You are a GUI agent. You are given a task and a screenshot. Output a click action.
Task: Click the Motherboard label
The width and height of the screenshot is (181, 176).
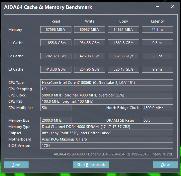[x=20, y=139]
